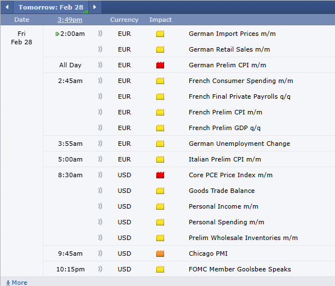
Task: Click green up-next arrow beside 2:00am
Action: pos(57,34)
